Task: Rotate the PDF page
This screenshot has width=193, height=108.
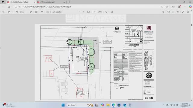Action: pos(106,12)
